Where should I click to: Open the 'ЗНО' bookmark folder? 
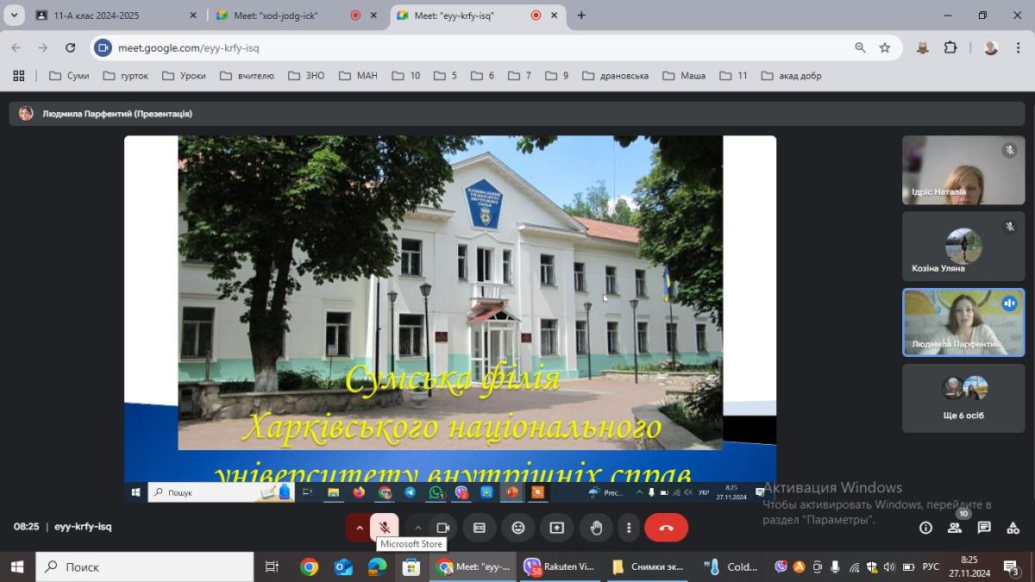[x=306, y=76]
